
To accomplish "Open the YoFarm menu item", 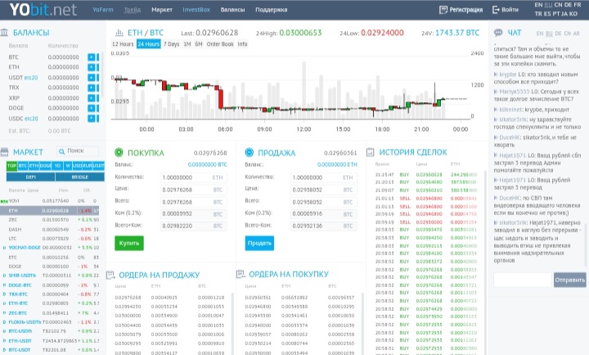I will pos(103,10).
